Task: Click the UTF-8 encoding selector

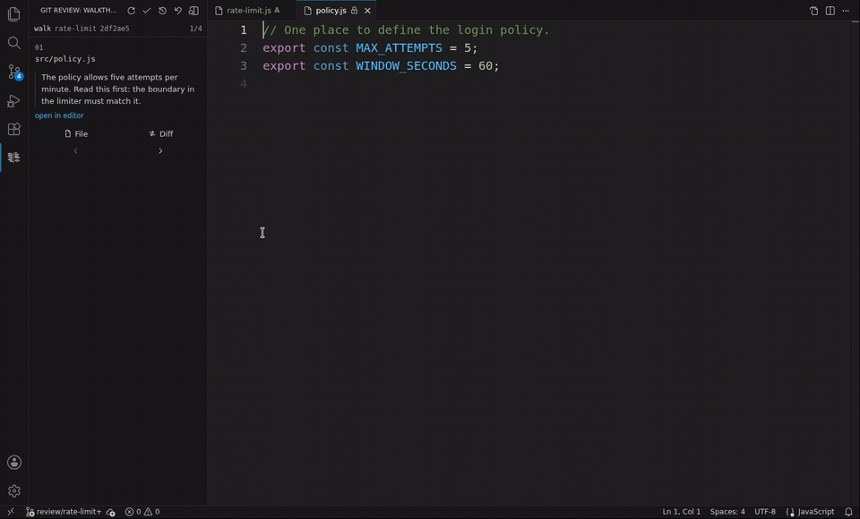Action: (764, 511)
